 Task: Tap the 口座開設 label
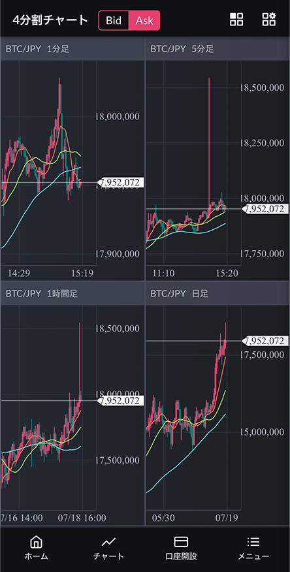point(181,556)
